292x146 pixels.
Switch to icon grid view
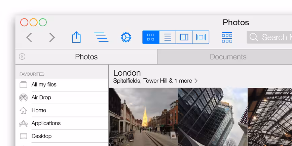point(151,37)
